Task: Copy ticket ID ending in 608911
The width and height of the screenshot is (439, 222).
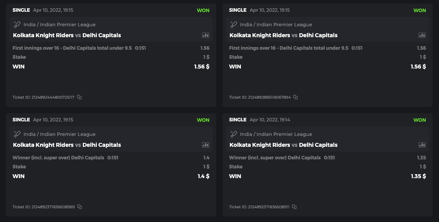Action: 294,207
